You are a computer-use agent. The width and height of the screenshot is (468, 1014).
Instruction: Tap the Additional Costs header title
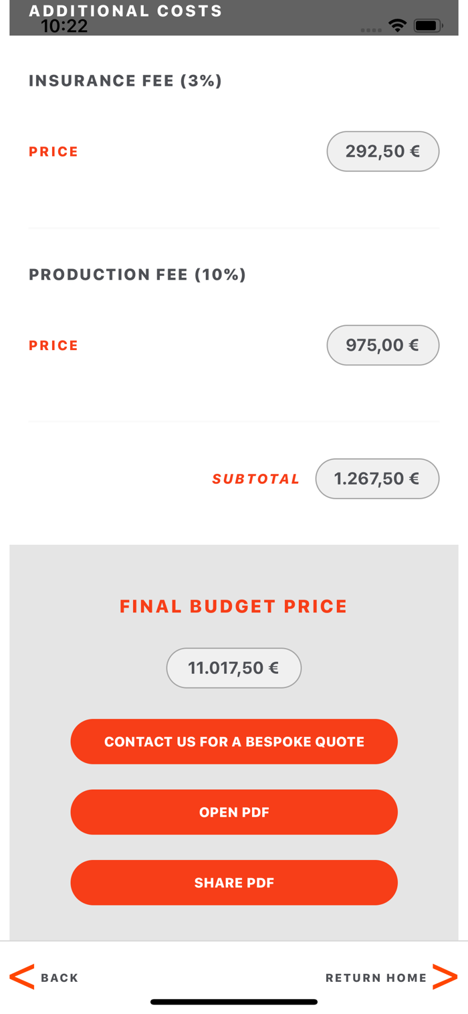click(126, 11)
